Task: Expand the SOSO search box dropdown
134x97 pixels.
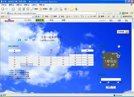Action: click(33, 16)
